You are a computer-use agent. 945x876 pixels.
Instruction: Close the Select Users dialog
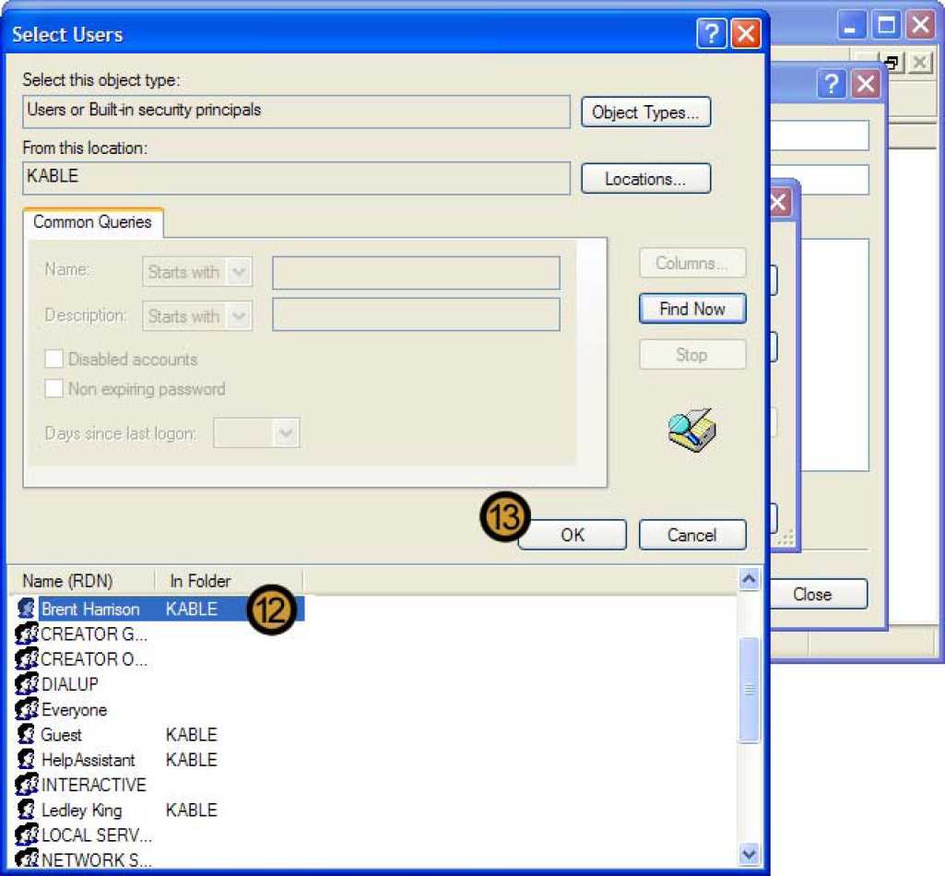click(x=746, y=34)
